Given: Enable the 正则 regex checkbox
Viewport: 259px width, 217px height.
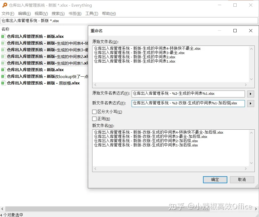Looking at the screenshot, I should coord(94,118).
